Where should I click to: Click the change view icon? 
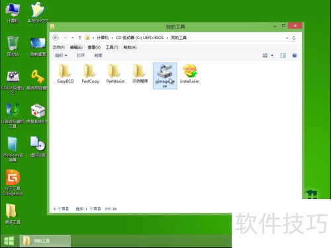265,56
